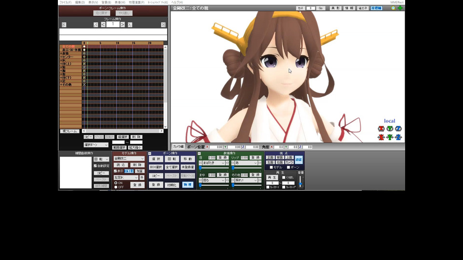463x260 pixels.
Task: Adjust the 目 eye morph slider
Action: point(214,168)
